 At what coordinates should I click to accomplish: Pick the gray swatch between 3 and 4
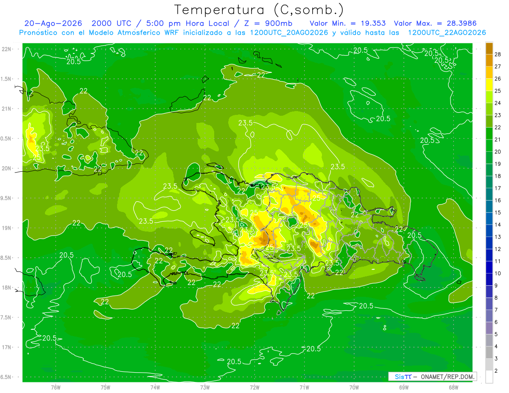pyautogui.click(x=489, y=353)
